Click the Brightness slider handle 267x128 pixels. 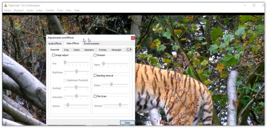[77, 72]
